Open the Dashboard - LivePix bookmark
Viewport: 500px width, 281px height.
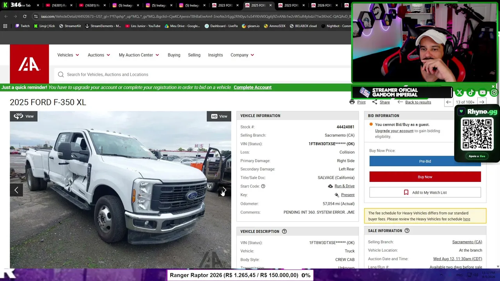221,26
